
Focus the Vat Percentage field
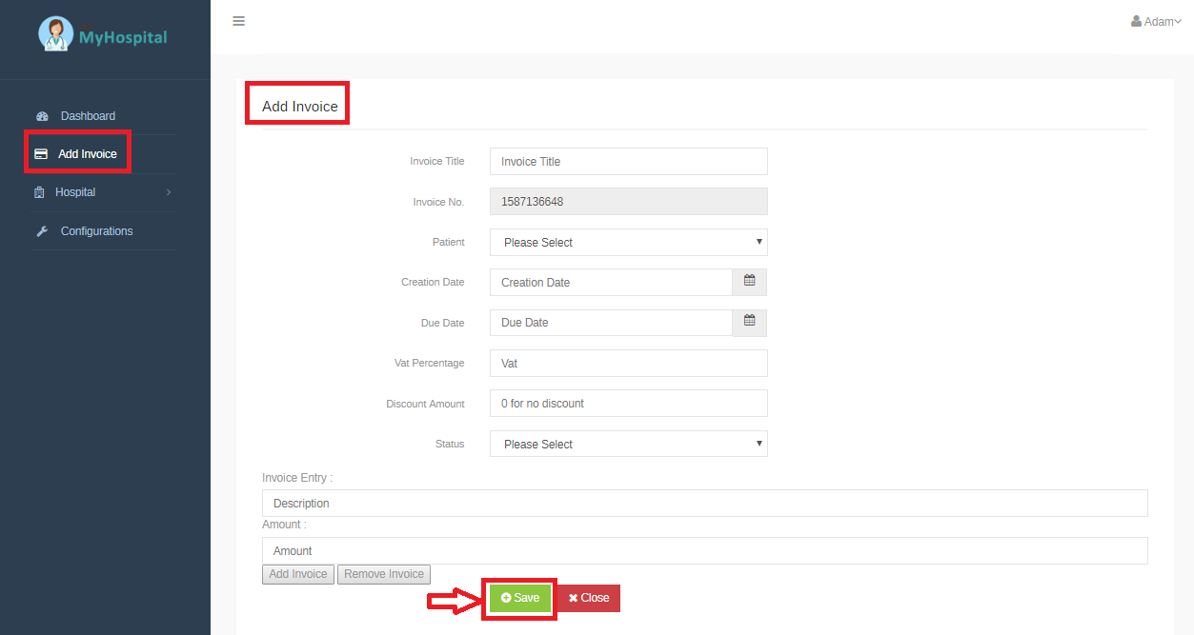[629, 363]
